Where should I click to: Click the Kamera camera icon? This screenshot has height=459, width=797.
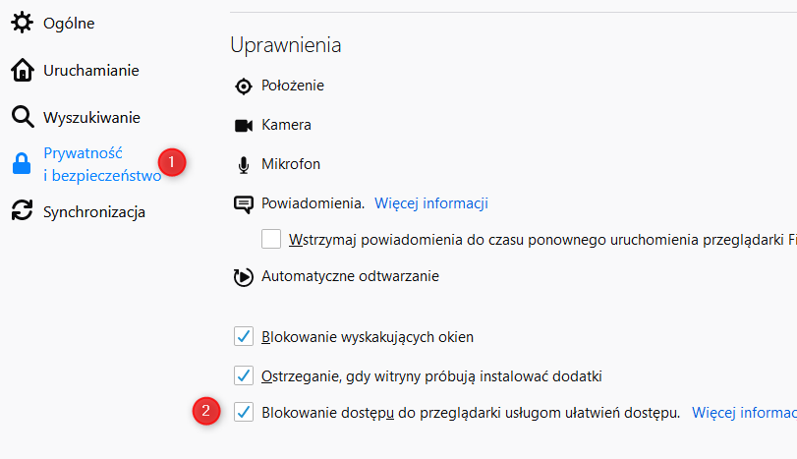(244, 126)
